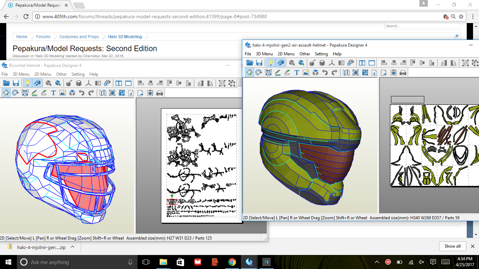Open 3D Menu in Ricochet Helmet window

[21, 74]
